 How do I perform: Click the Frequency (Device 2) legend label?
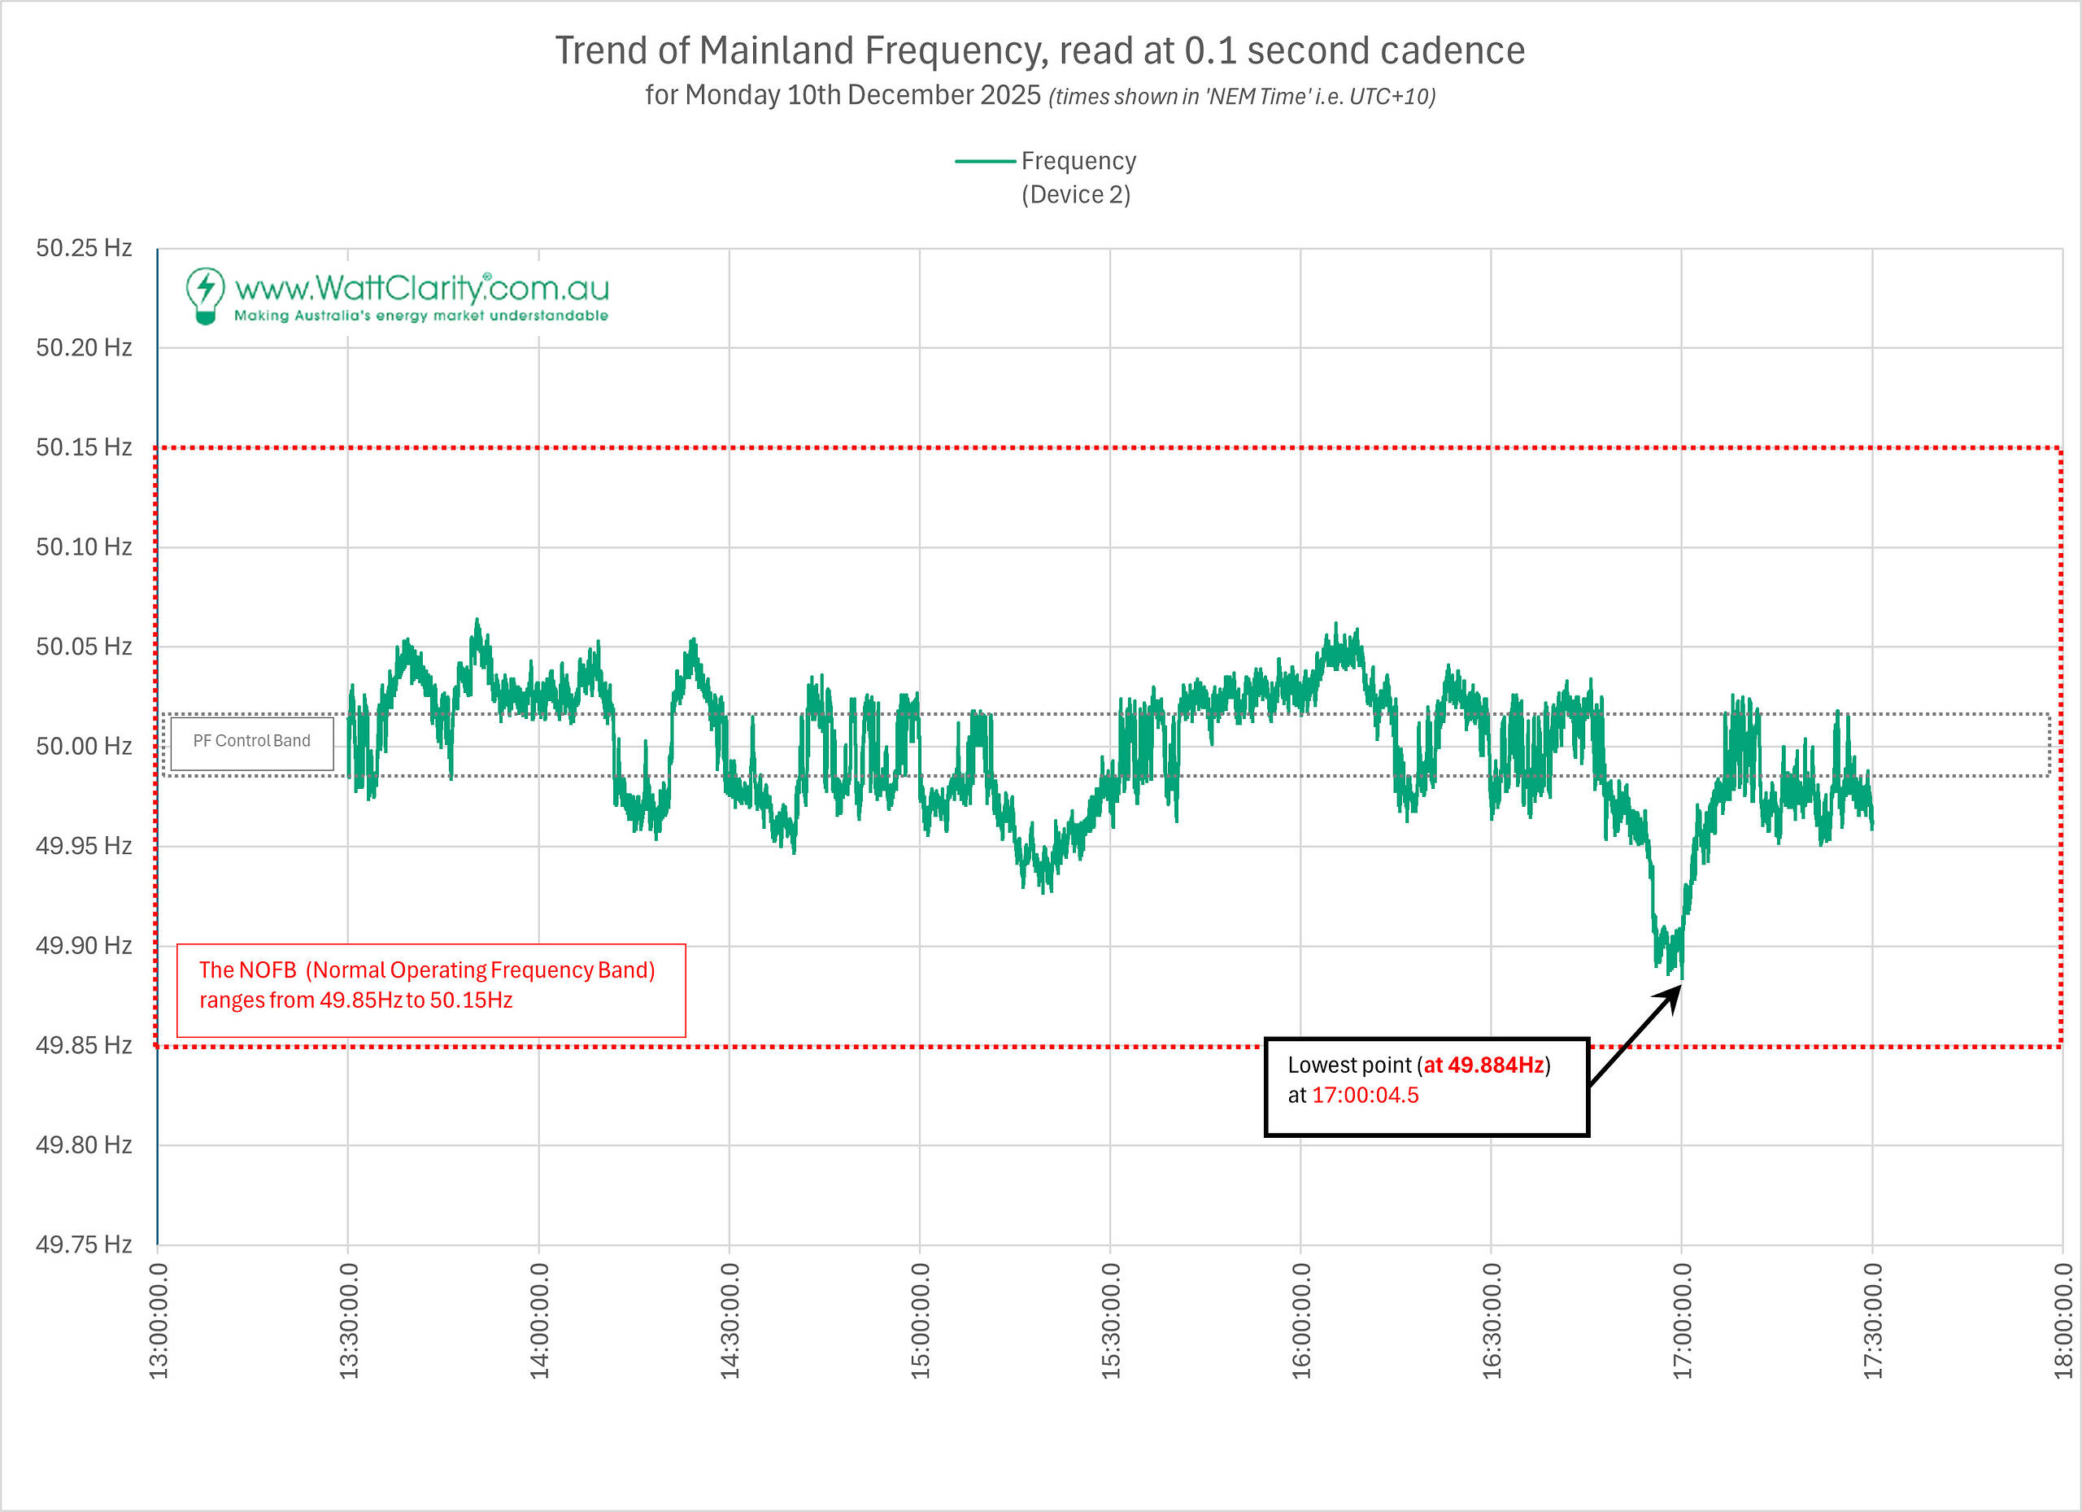1078,178
